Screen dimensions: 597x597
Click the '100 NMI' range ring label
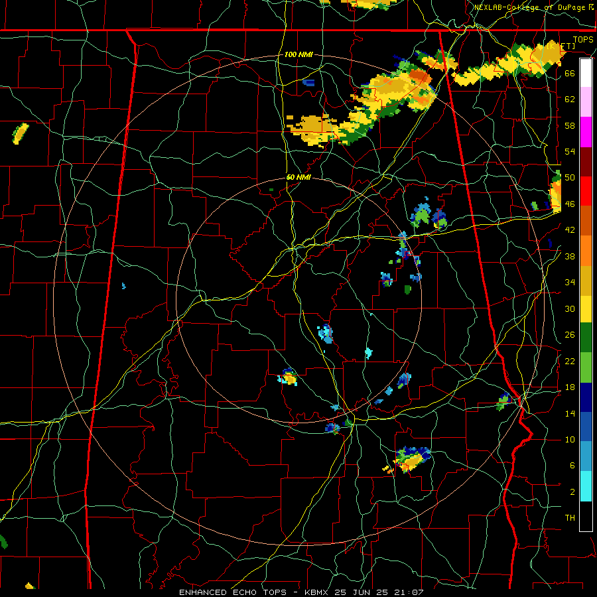tap(298, 54)
